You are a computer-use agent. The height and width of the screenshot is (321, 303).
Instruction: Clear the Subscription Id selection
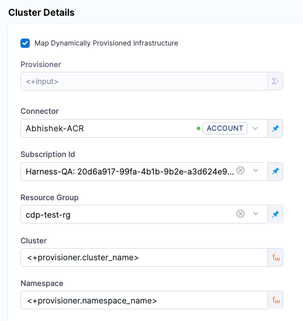click(241, 170)
